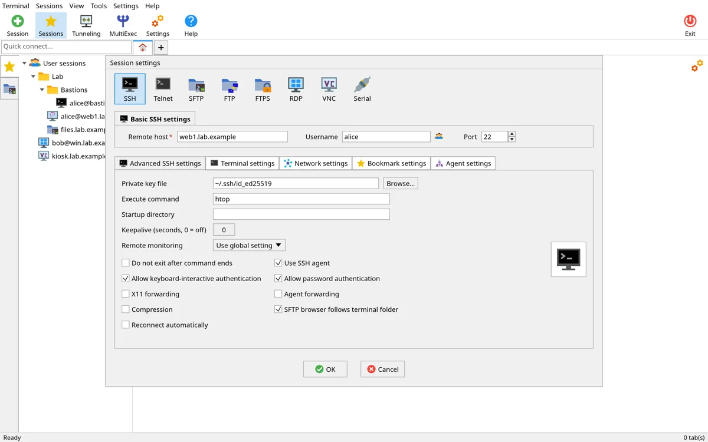The height and width of the screenshot is (442, 708).
Task: Select the FTPS session type
Action: tap(263, 89)
